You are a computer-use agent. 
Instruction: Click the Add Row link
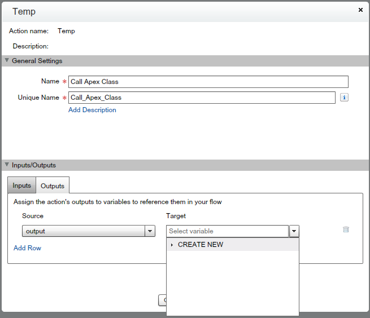pyautogui.click(x=27, y=248)
